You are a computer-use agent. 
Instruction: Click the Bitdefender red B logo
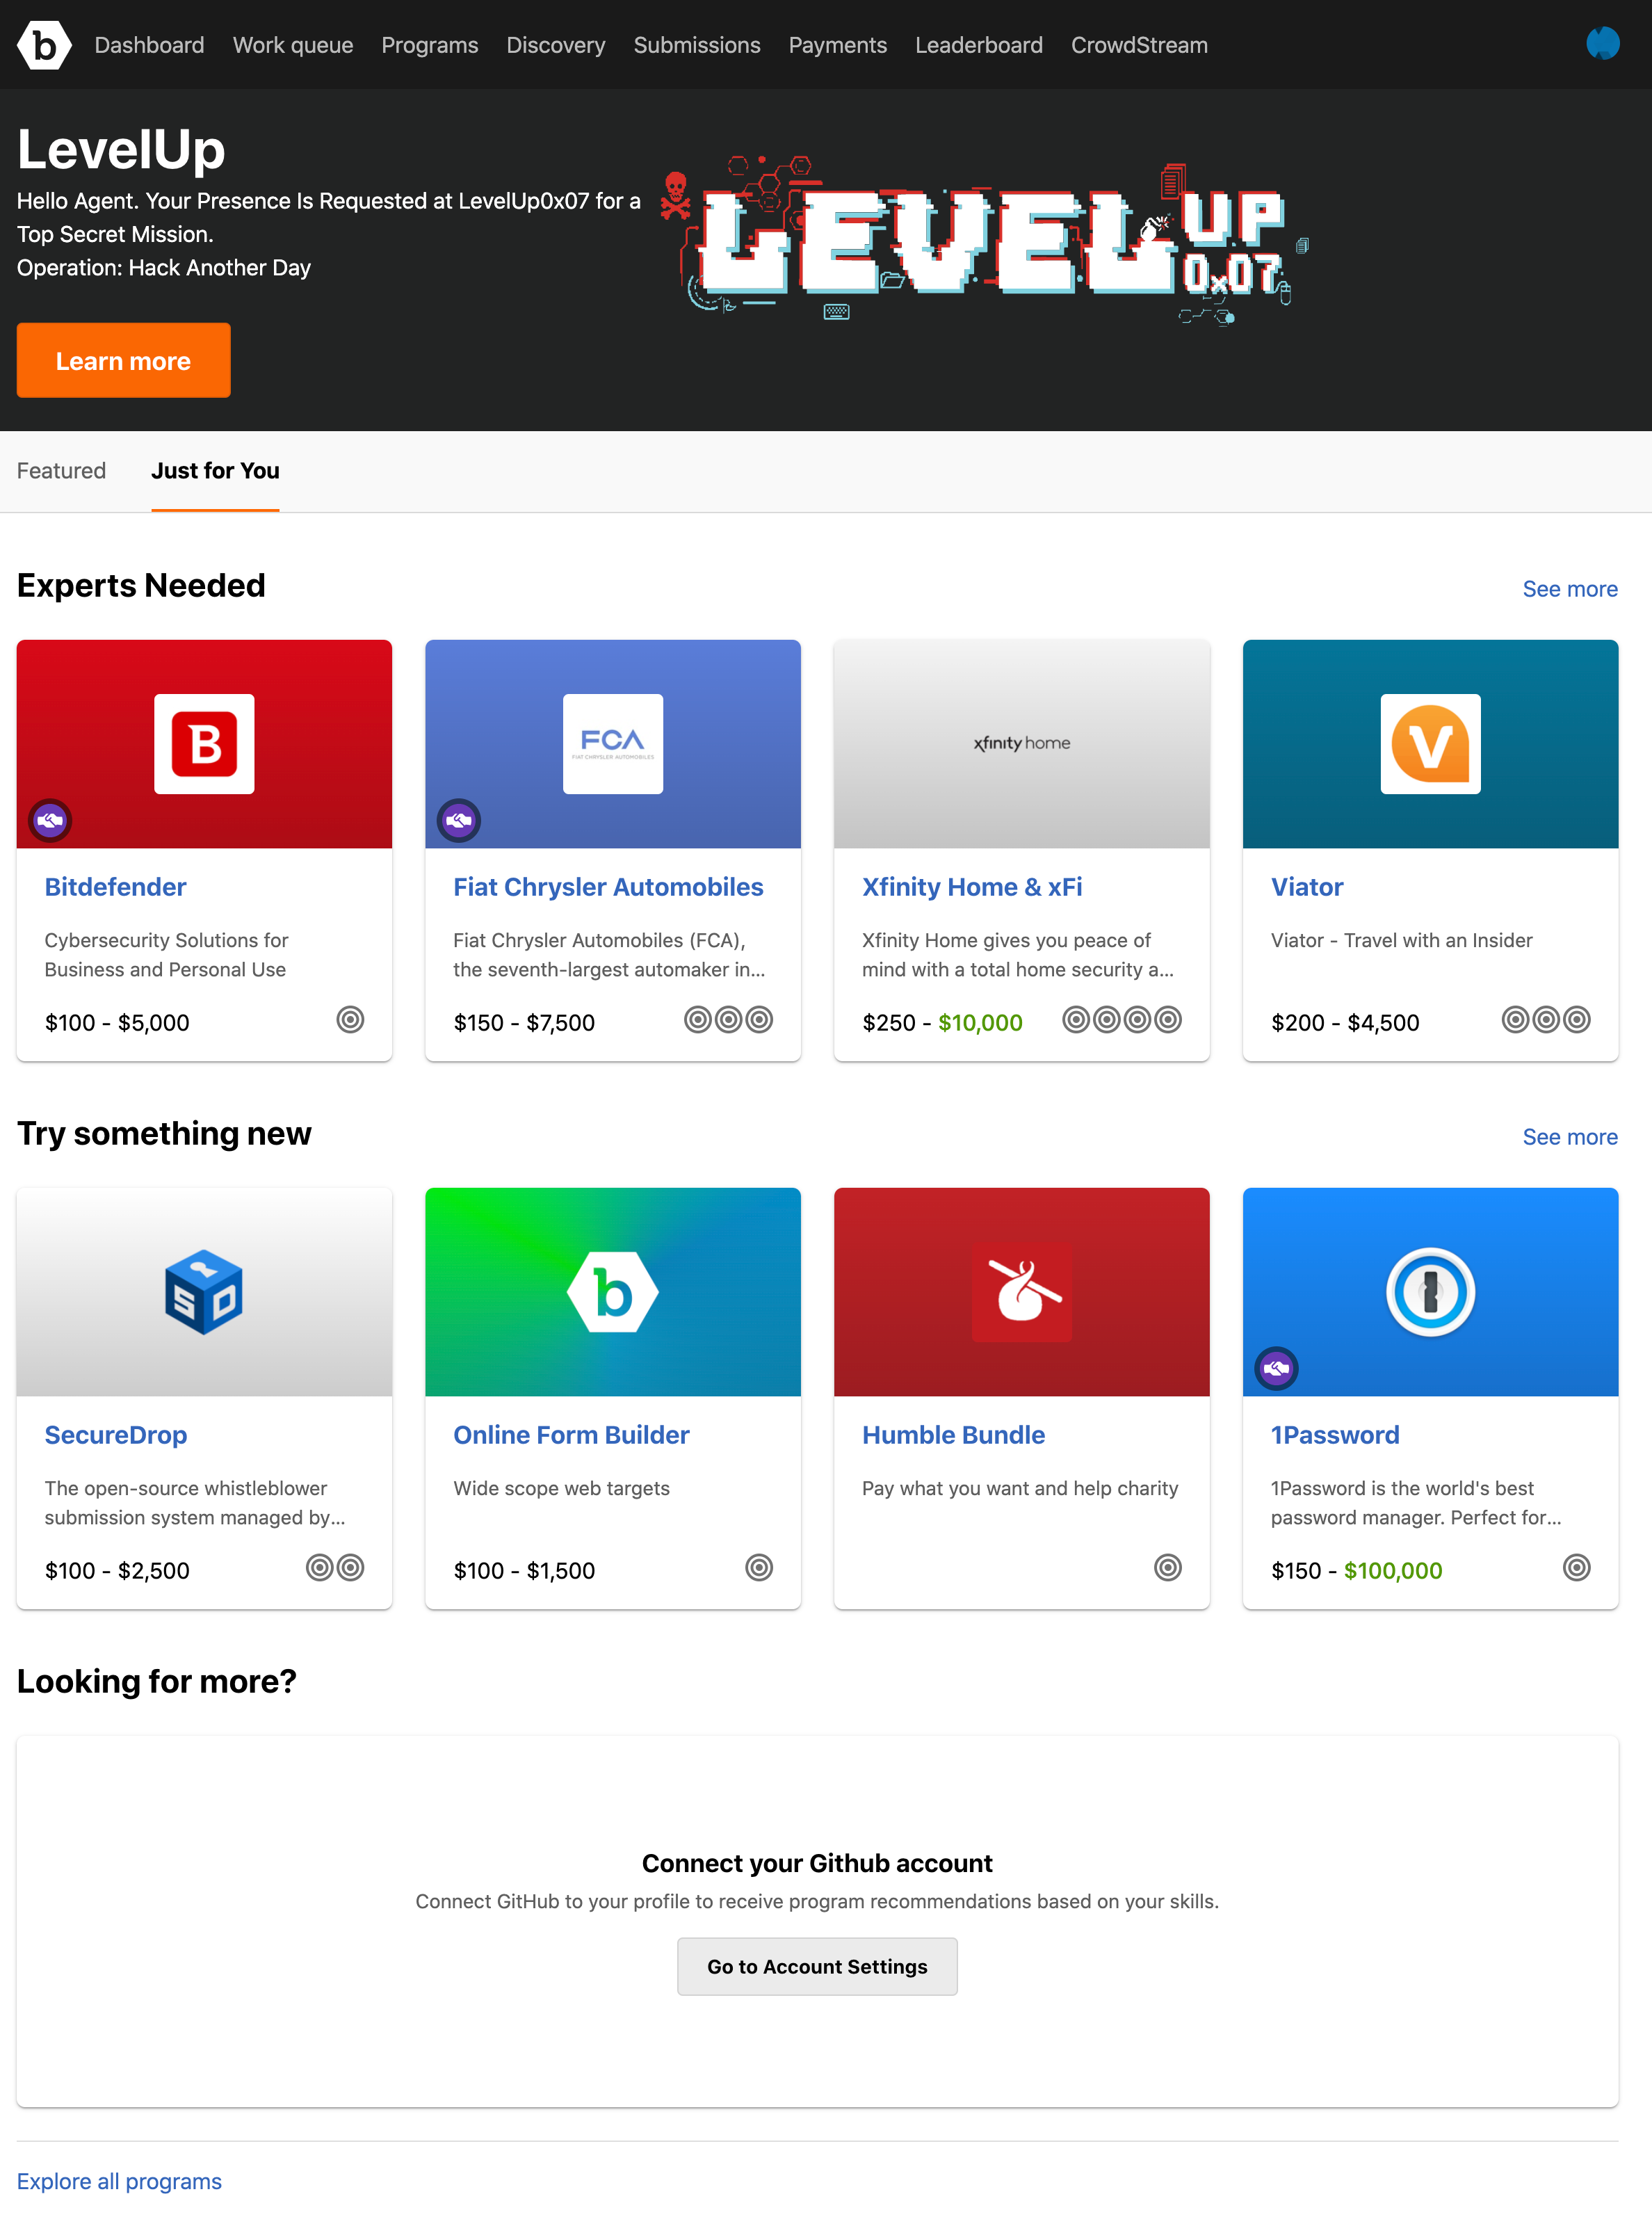(x=204, y=744)
